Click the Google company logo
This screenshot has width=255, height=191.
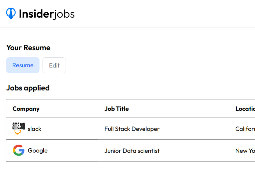[19, 150]
